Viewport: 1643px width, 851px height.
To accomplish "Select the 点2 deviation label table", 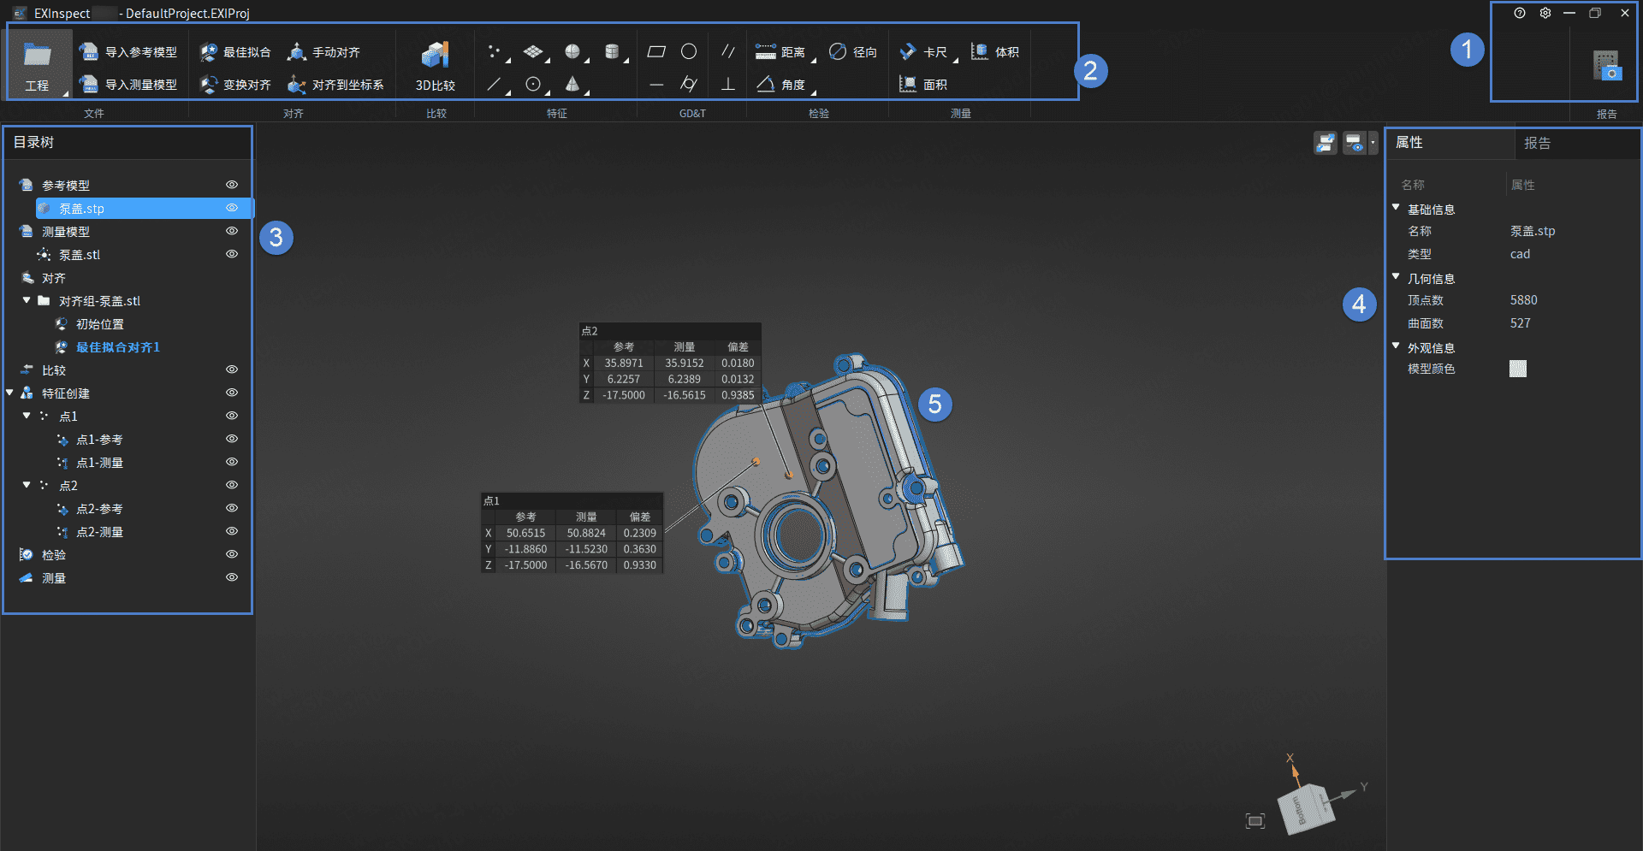I will pos(670,363).
